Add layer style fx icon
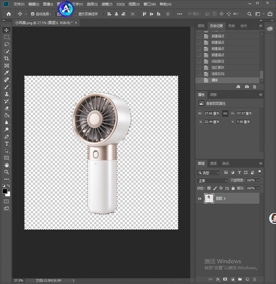 pos(218,279)
